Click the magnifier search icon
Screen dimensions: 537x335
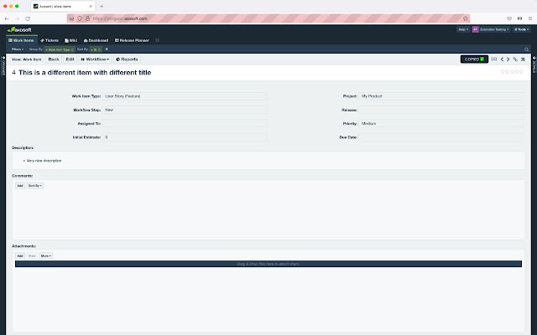(x=526, y=49)
